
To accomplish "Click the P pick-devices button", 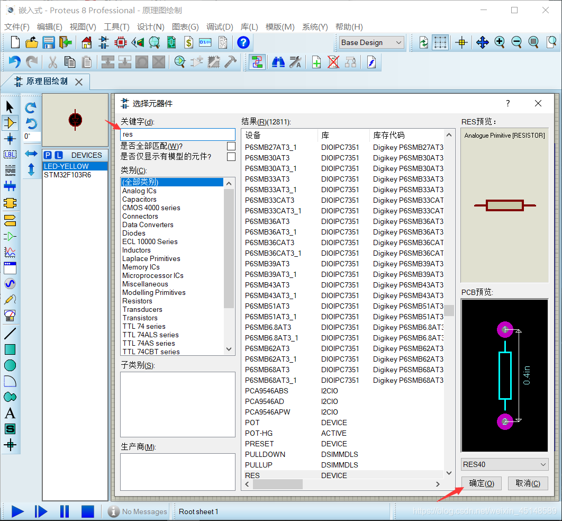I will (x=48, y=155).
